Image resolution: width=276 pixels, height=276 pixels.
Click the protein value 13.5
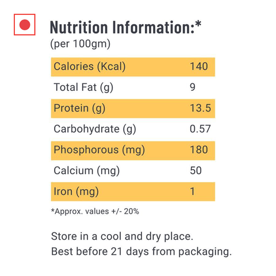coord(201,108)
